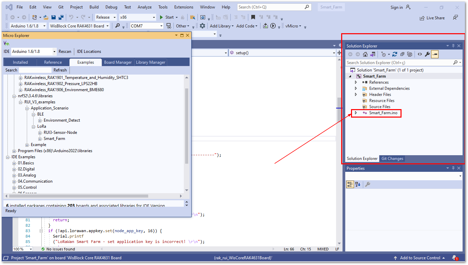Viewport: 468px width, 265px height.
Task: Expand the Header Files node
Action: (356, 95)
